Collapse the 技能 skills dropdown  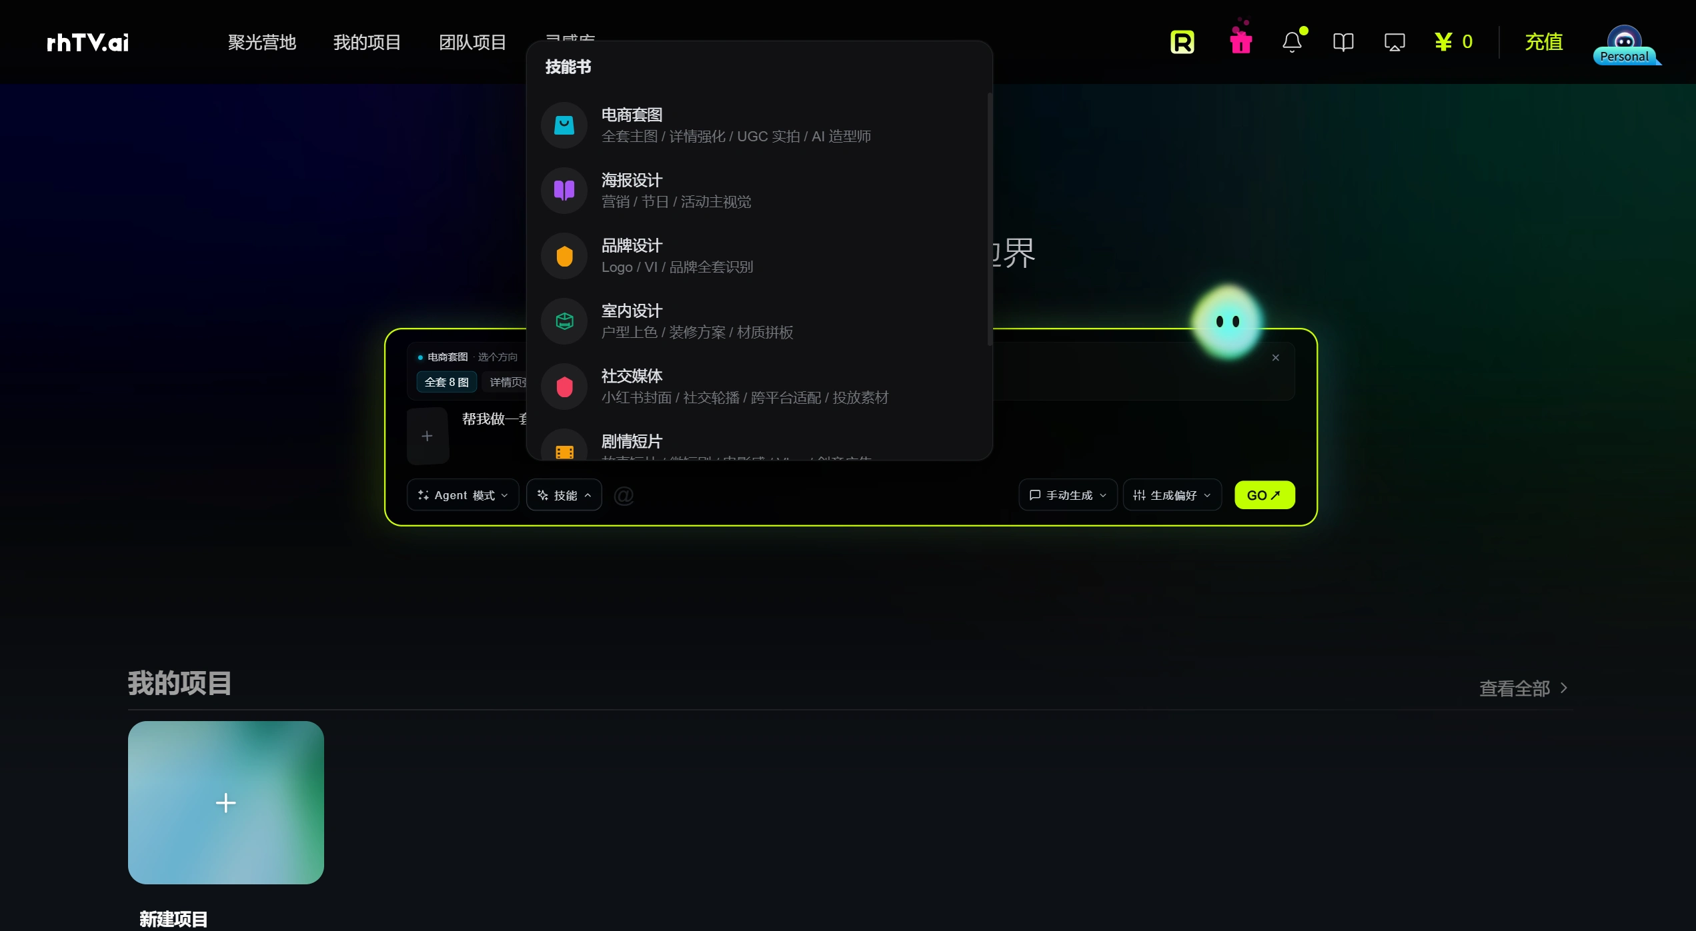point(564,495)
